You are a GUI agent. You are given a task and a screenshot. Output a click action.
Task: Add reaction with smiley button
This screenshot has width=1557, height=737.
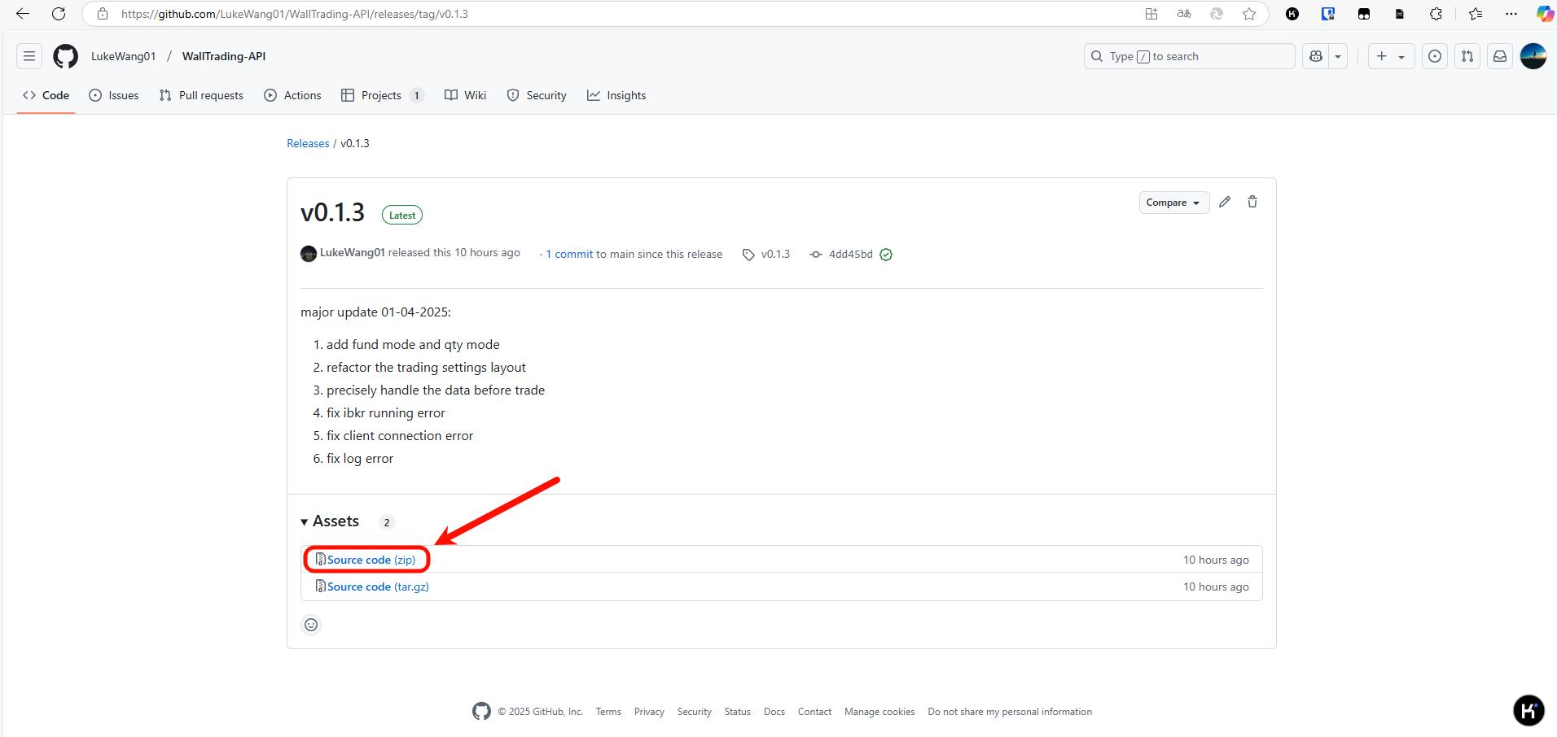[311, 625]
